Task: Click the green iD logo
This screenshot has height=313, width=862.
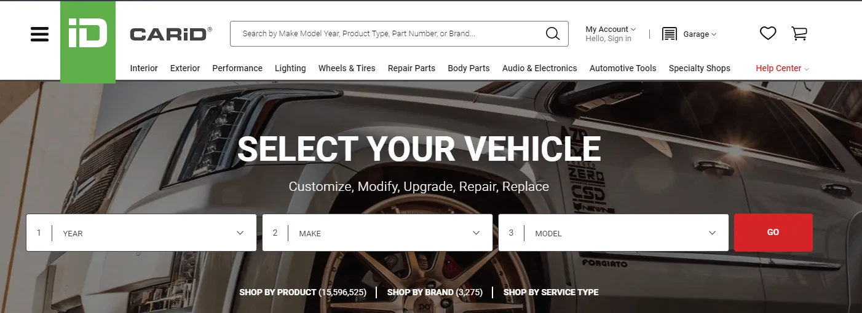Action: pos(88,42)
